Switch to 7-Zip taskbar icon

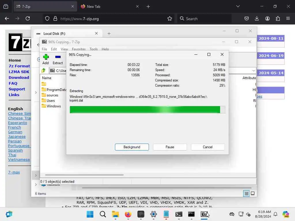pos(204,214)
